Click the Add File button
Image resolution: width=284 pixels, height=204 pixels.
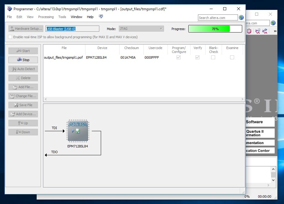click(x=23, y=87)
